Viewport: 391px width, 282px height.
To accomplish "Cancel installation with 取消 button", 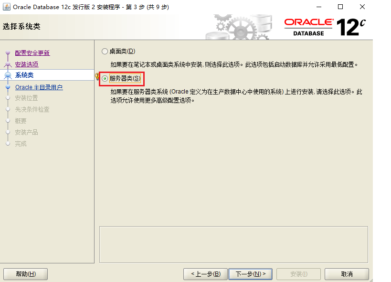I will (x=347, y=274).
